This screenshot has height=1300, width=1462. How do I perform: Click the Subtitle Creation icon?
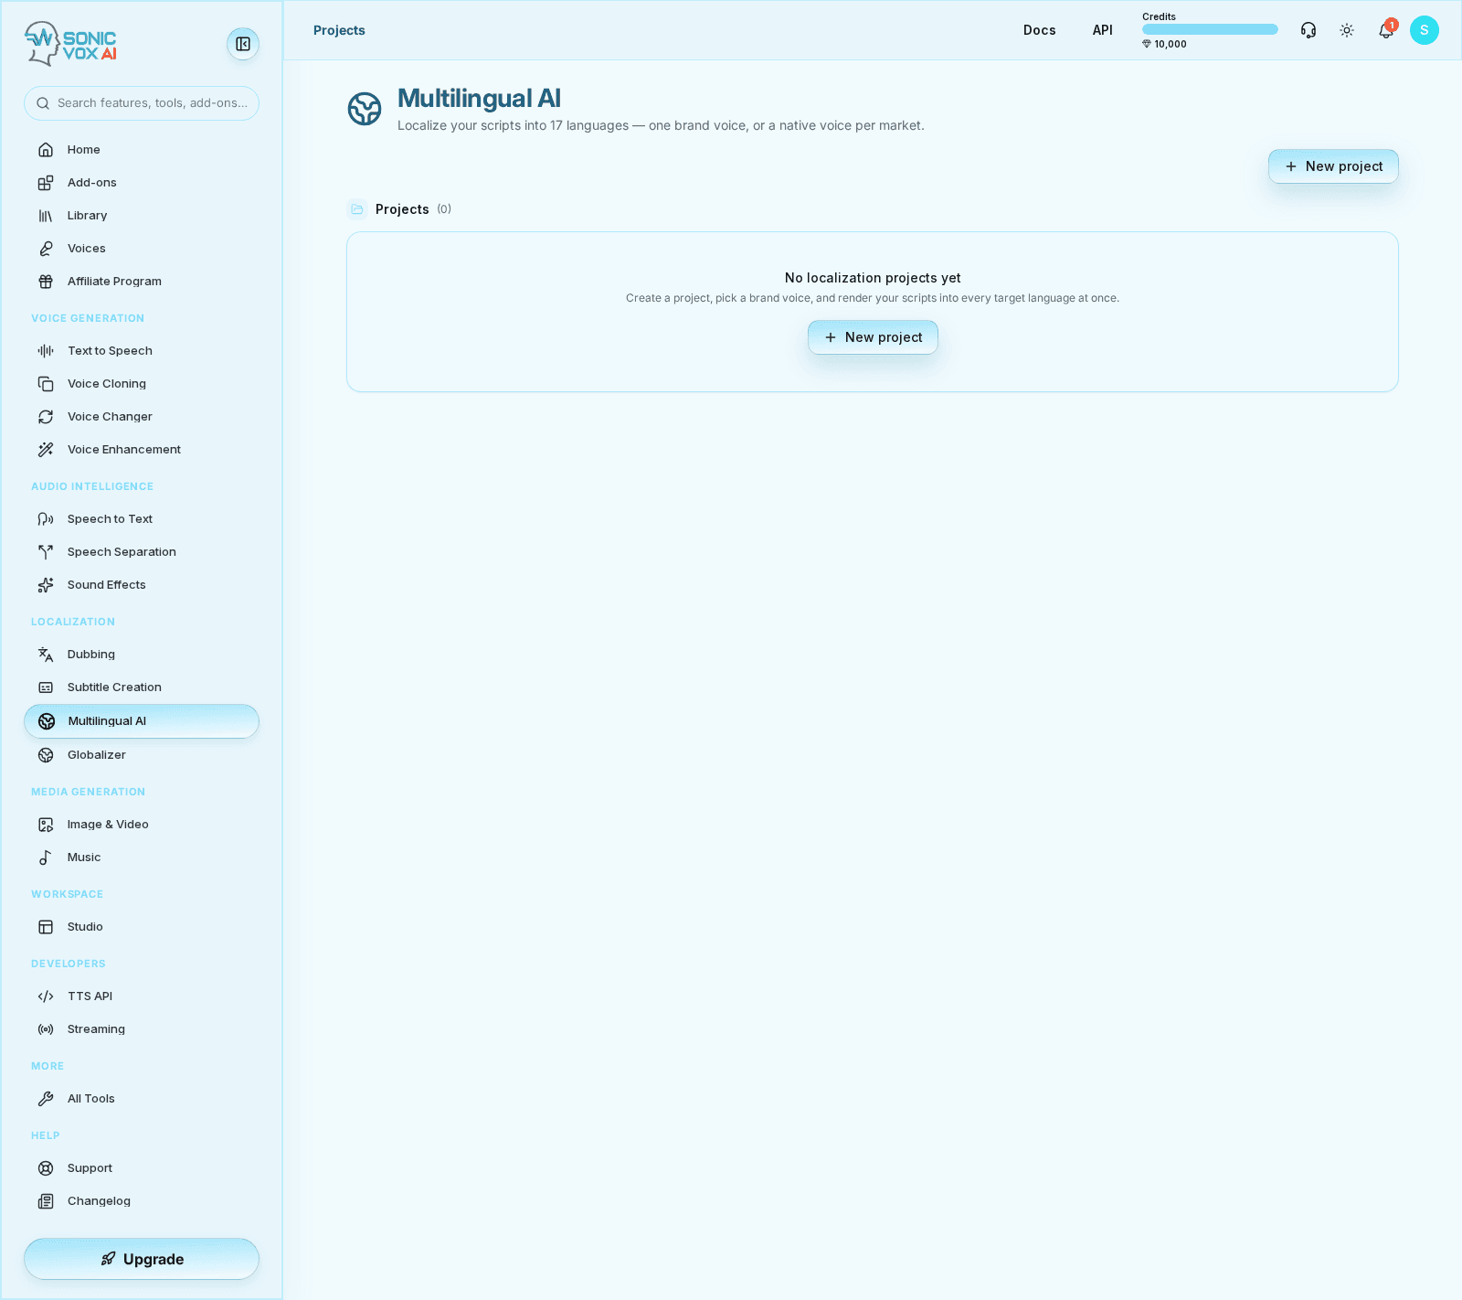coord(46,687)
